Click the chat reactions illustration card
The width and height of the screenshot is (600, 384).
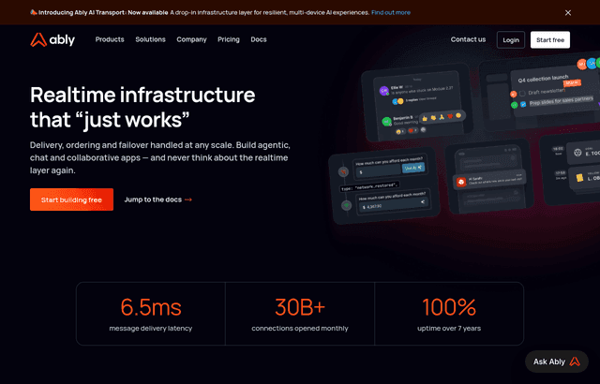point(417,102)
